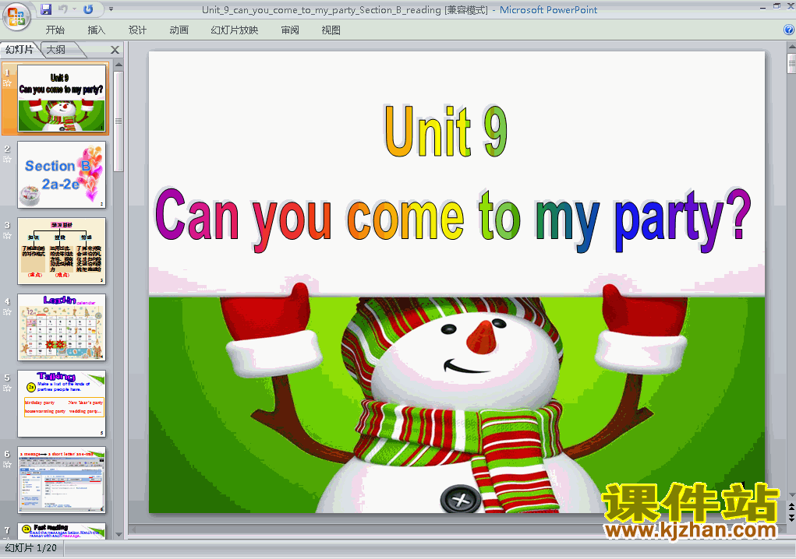Open the 设计 ribbon tab
This screenshot has height=559, width=796.
(137, 30)
